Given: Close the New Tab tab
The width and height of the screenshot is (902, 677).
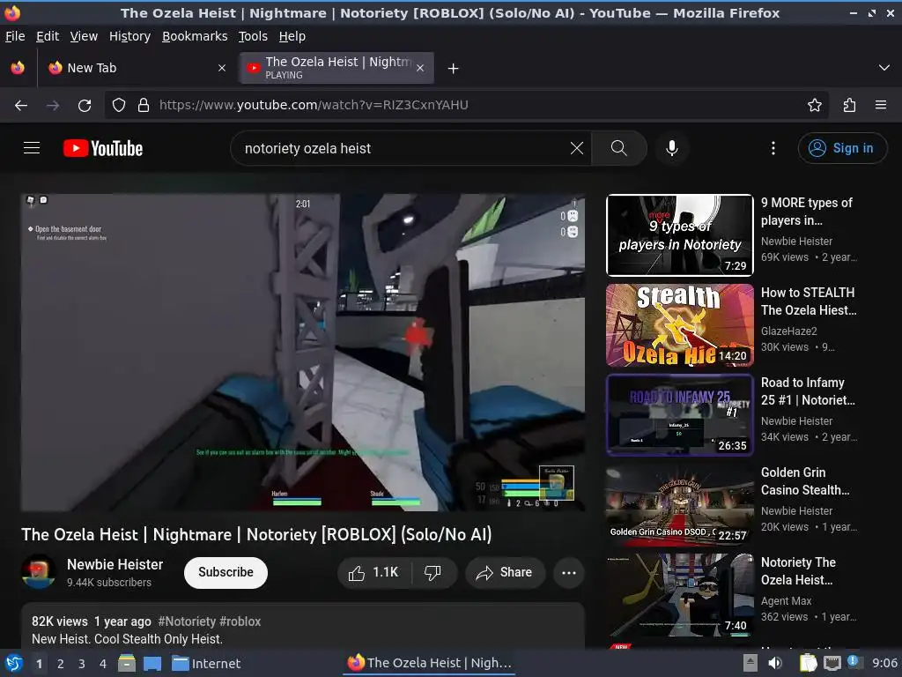Looking at the screenshot, I should [x=221, y=68].
